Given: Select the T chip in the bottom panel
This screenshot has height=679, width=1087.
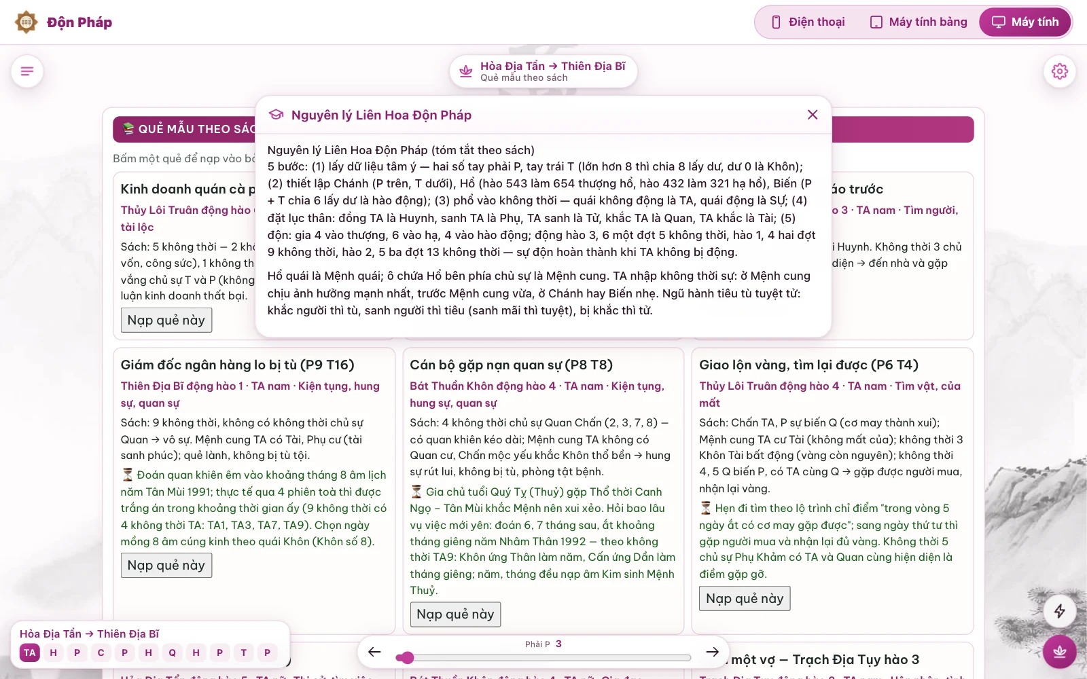Looking at the screenshot, I should (x=244, y=653).
